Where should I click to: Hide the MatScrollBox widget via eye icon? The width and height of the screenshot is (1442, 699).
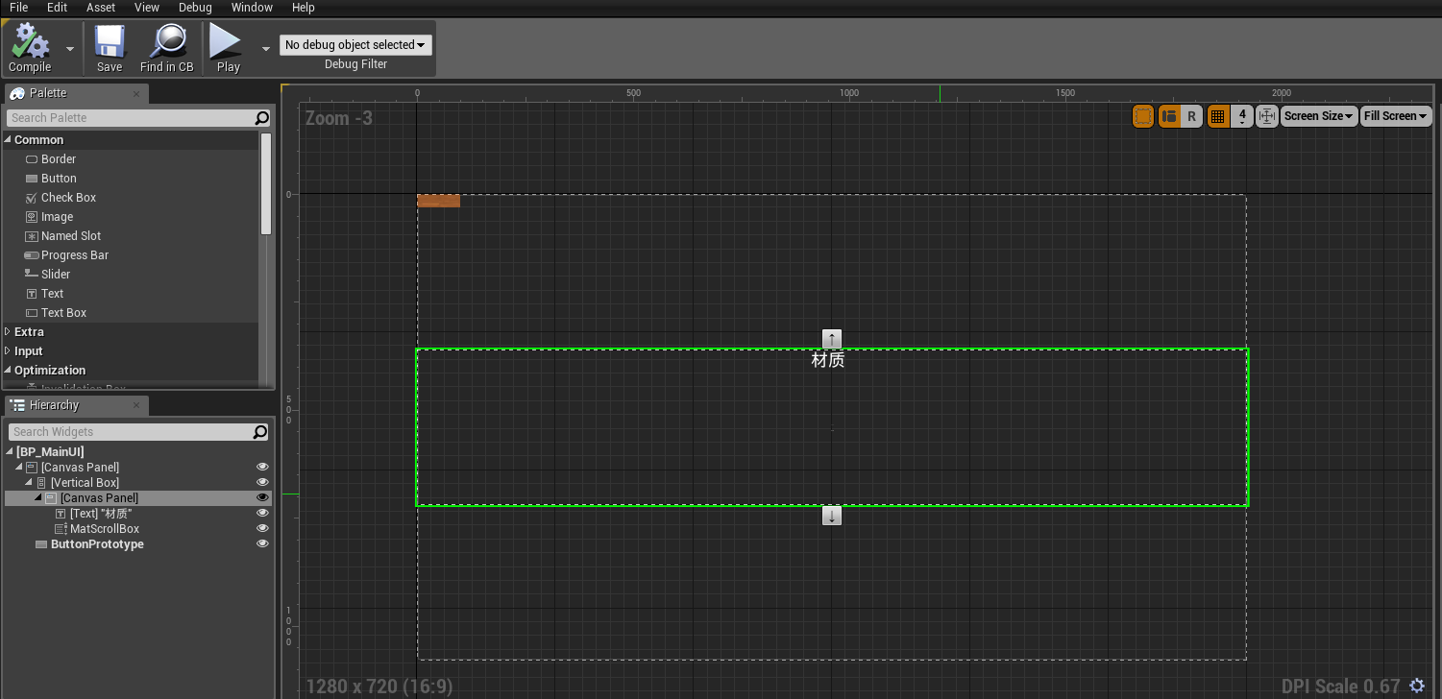(262, 529)
